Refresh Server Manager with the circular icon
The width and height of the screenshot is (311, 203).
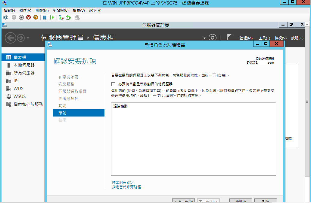coord(213,38)
